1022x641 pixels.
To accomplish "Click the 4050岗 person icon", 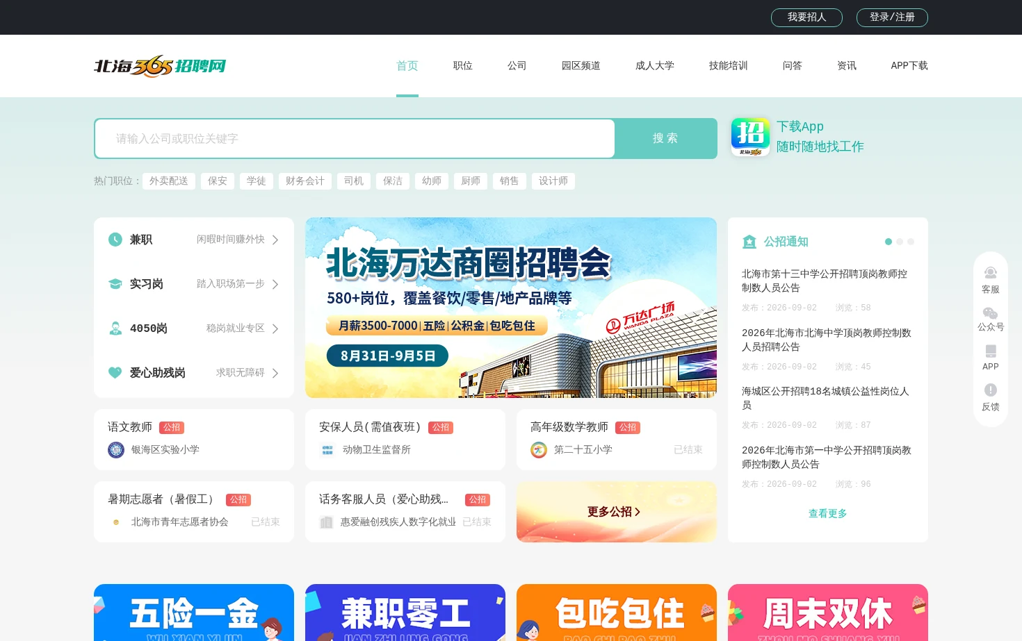I will 115,328.
